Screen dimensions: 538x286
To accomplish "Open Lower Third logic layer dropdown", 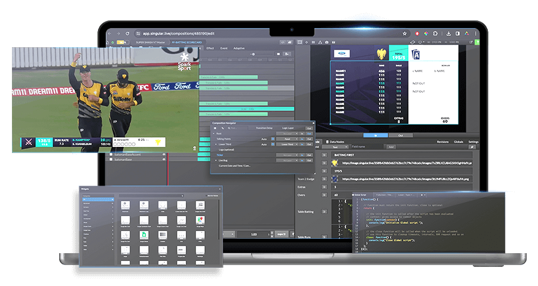I will click(287, 144).
